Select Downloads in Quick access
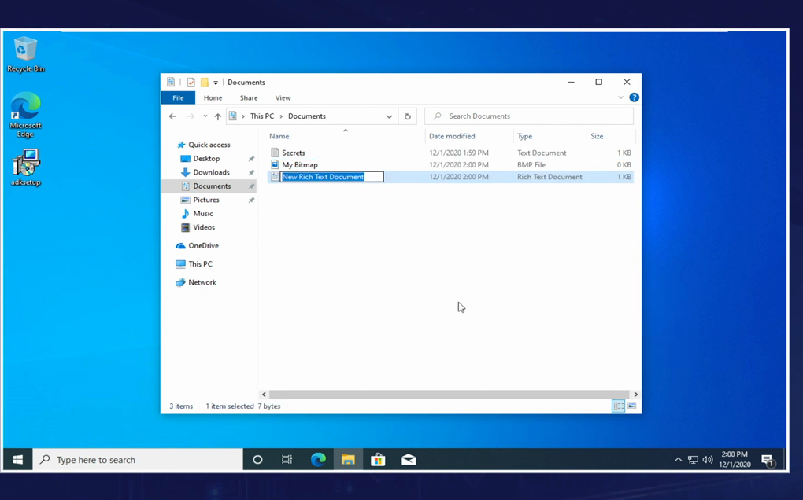Screen dimensions: 803x500 tap(211, 172)
